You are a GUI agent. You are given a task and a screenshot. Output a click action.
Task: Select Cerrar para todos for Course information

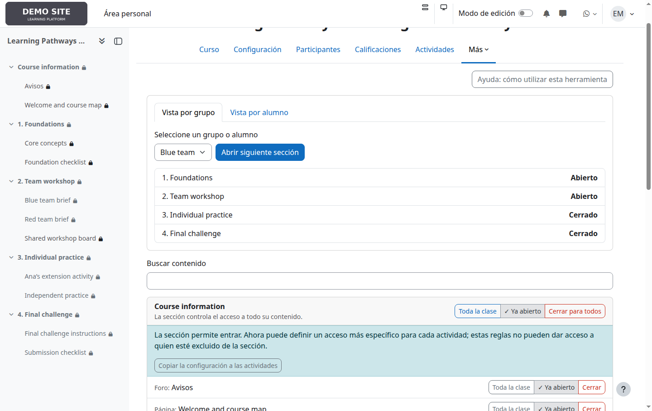[x=575, y=311]
